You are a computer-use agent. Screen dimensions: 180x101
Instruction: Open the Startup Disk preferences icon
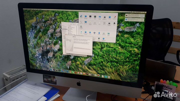click(x=81, y=26)
